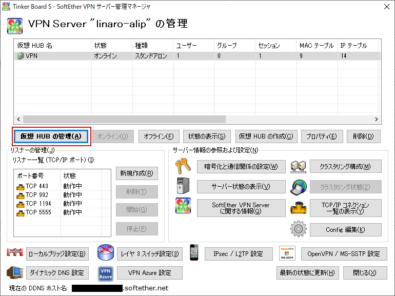
Task: Click the server tower status icon
Action: tap(183, 186)
